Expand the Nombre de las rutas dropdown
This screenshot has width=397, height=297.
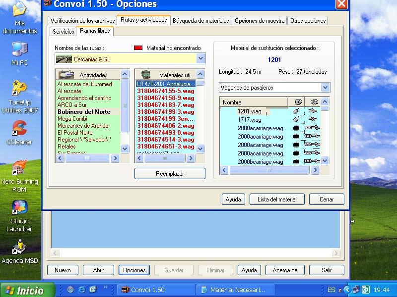200,59
